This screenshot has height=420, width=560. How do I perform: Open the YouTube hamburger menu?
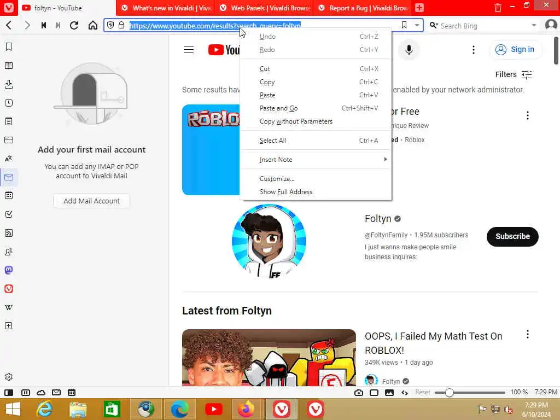[189, 50]
